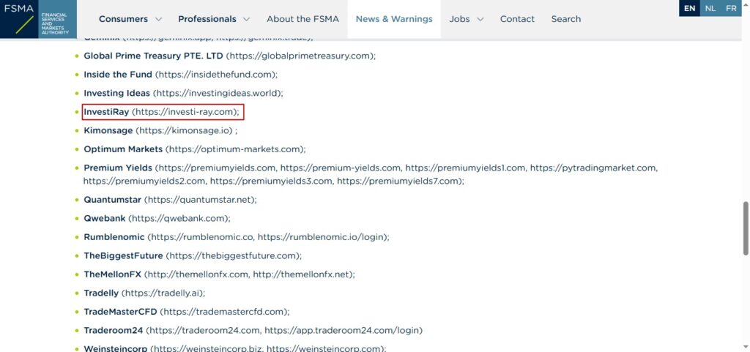750x352 pixels.
Task: Click the Qwebank entry name
Action: 104,218
